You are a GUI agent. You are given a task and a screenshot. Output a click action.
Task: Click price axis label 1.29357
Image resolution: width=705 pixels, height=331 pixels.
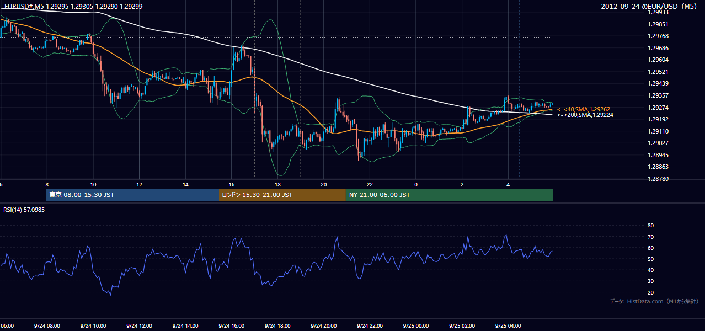click(658, 95)
